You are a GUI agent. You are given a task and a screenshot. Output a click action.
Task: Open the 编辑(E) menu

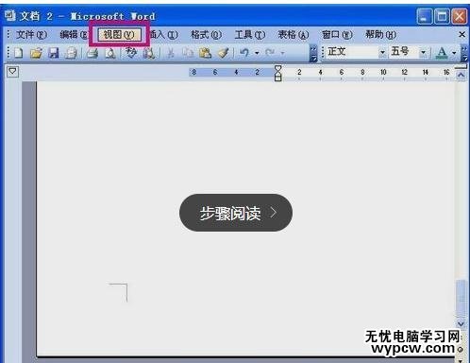73,34
